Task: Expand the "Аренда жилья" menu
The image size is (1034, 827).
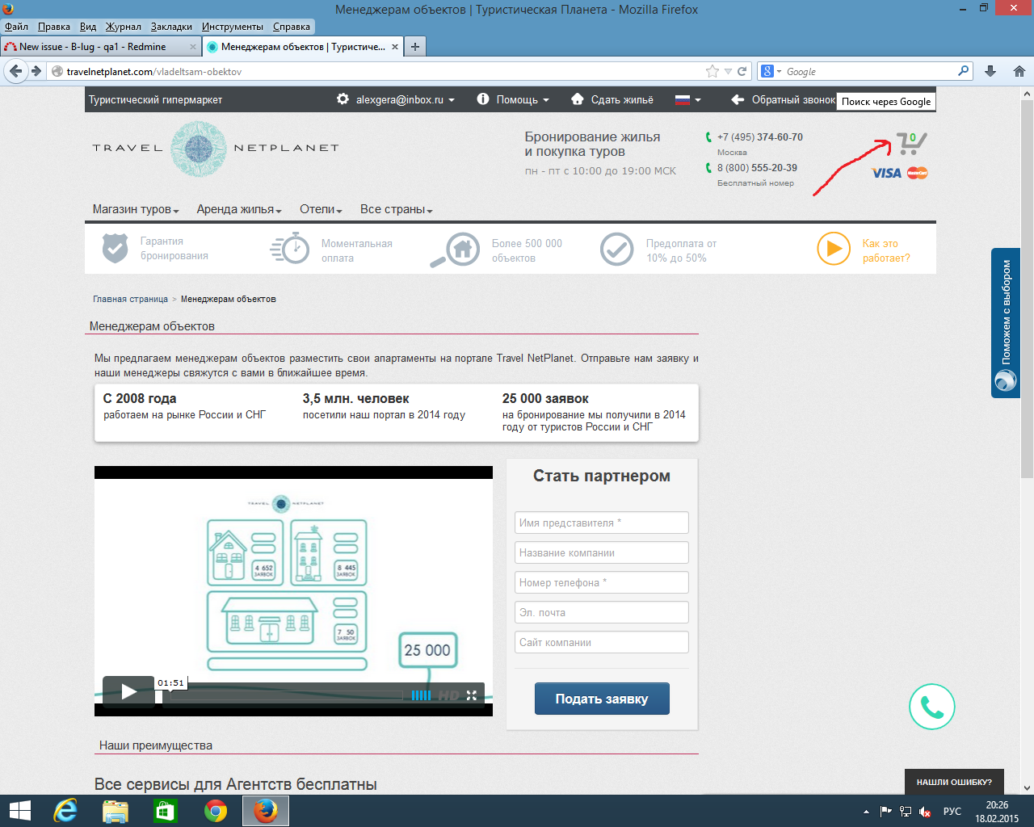Action: tap(238, 209)
